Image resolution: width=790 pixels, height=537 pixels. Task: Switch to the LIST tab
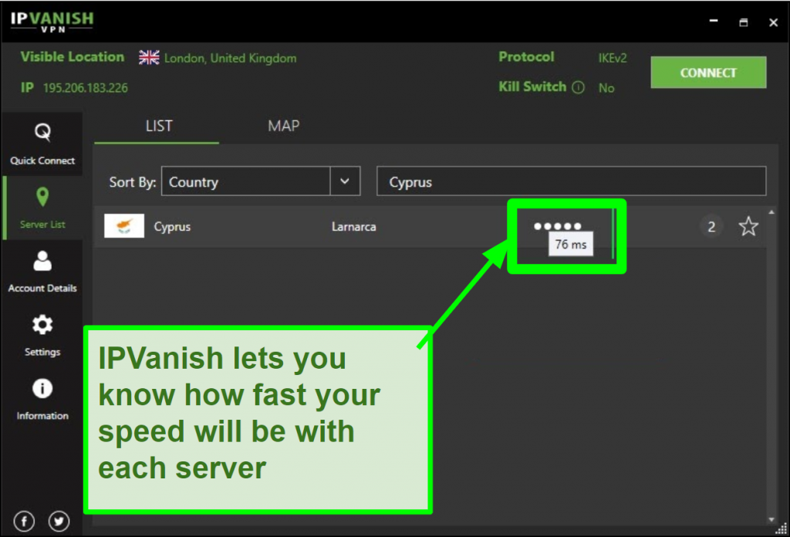(x=159, y=126)
